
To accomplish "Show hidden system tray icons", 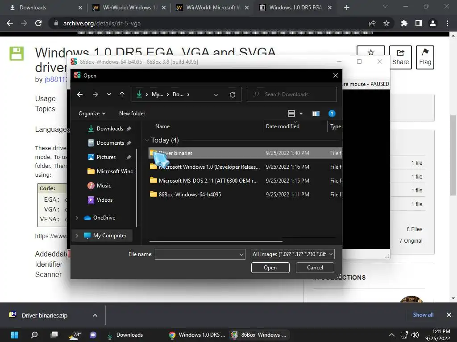I will [392, 335].
